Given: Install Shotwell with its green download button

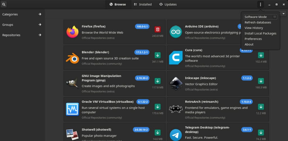Looking at the screenshot, I should 157,133.
